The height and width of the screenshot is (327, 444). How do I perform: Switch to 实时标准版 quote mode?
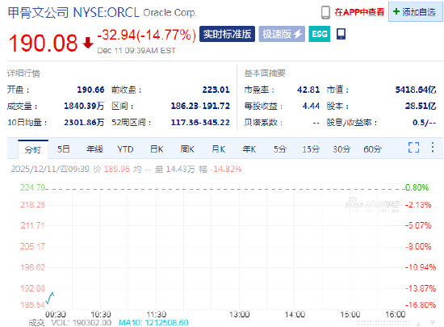click(227, 34)
